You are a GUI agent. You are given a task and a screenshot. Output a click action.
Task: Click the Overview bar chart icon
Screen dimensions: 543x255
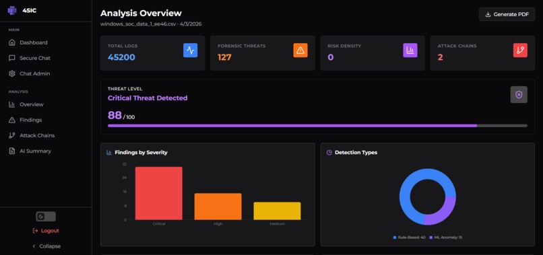12,104
